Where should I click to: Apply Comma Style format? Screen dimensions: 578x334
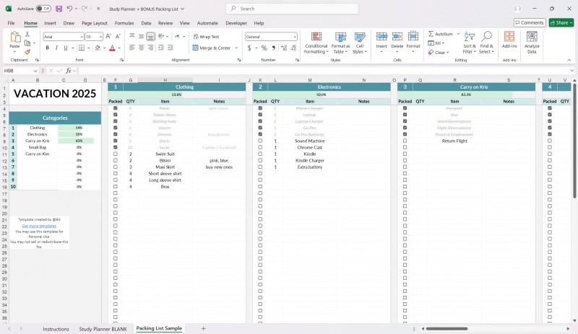274,48
